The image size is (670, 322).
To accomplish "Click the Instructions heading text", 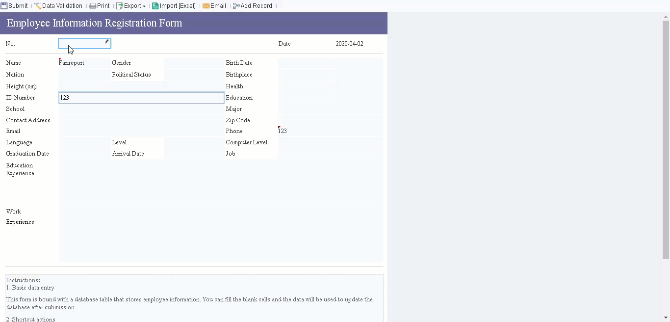I will pos(23,280).
